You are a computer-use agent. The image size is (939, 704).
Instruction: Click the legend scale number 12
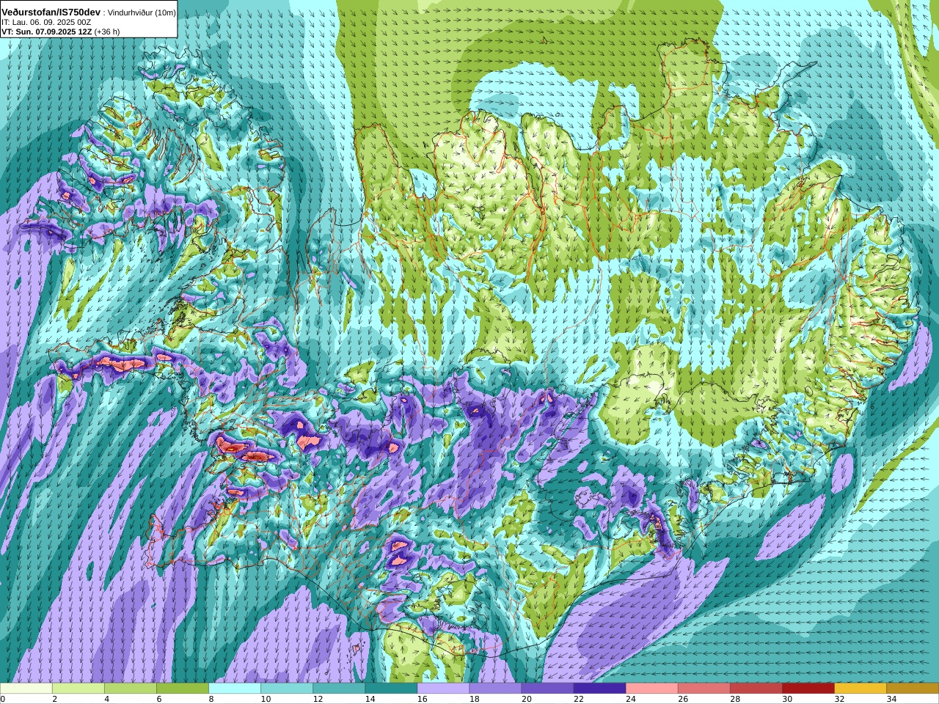[318, 700]
